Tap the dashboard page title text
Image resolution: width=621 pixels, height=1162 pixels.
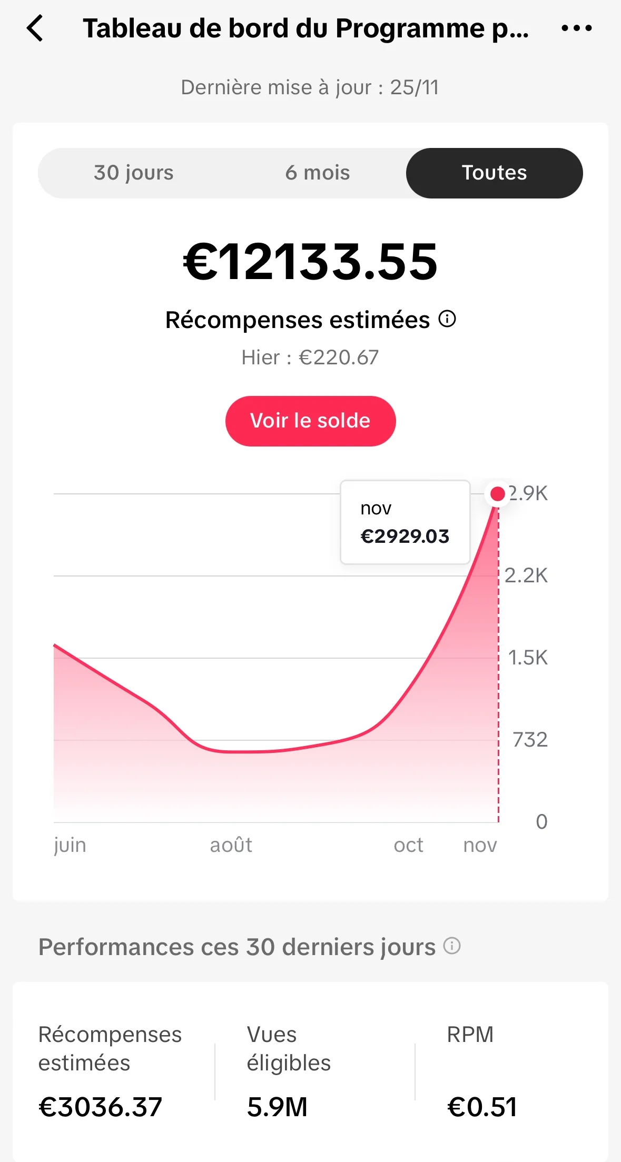click(x=305, y=28)
